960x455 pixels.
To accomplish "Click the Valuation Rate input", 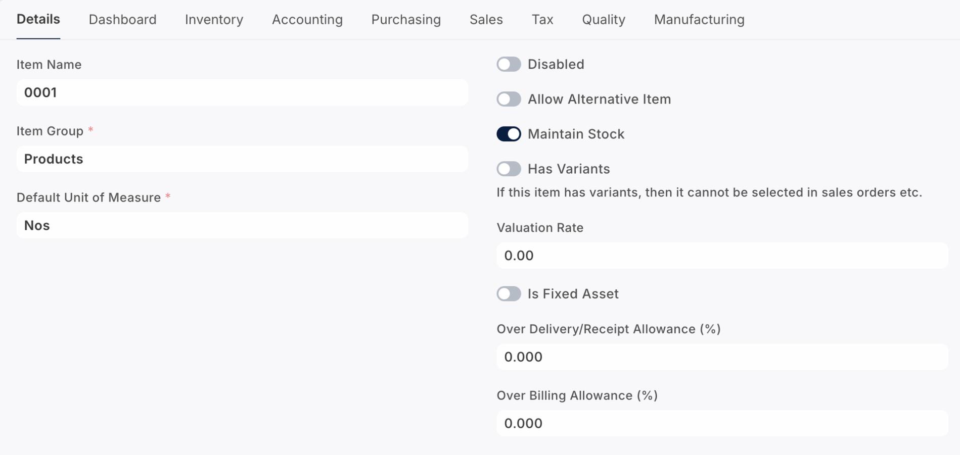I will [722, 256].
